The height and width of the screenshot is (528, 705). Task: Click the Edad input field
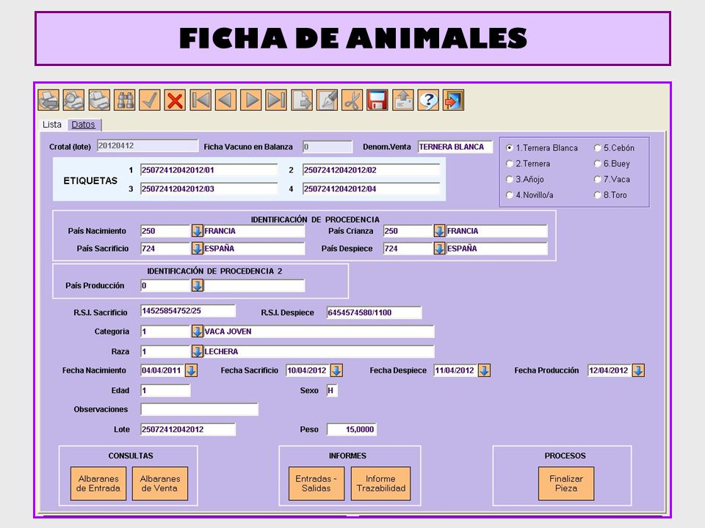(165, 391)
